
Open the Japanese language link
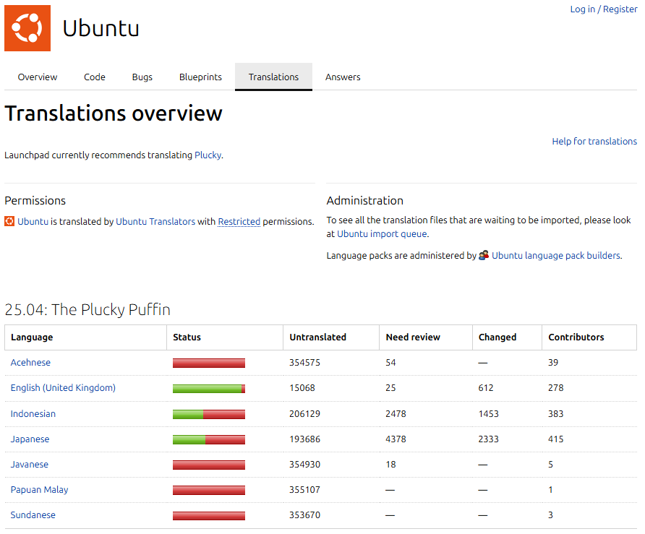tap(30, 439)
